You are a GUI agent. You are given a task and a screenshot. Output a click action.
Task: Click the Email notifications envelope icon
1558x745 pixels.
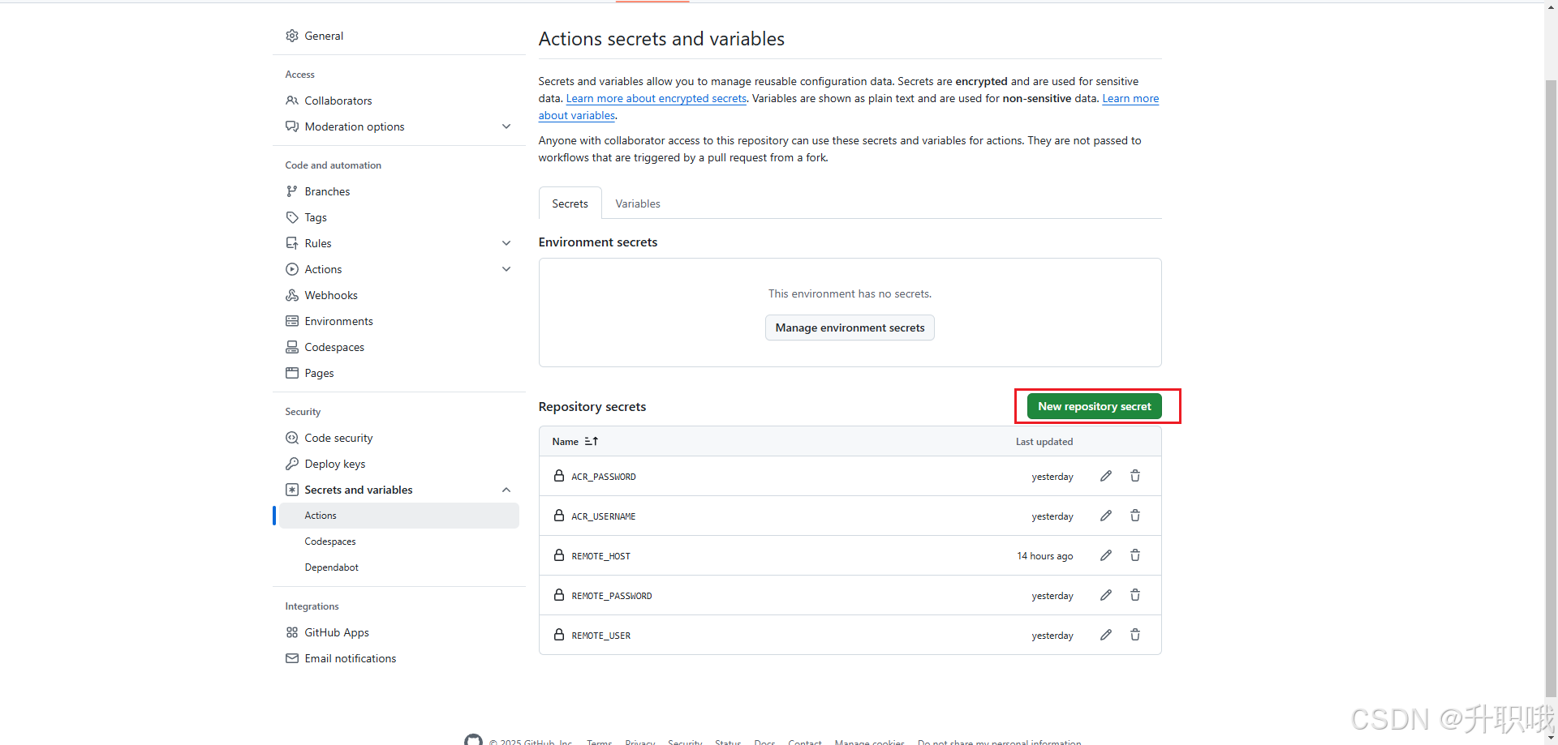(292, 658)
